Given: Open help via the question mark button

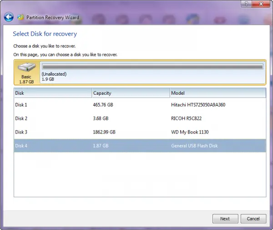Looking at the screenshot, I should click(x=246, y=4).
